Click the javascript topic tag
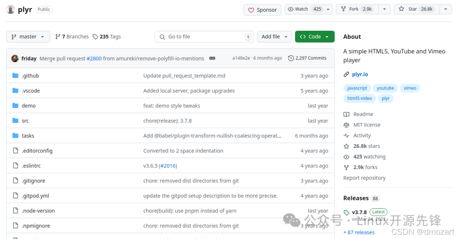 click(x=357, y=88)
